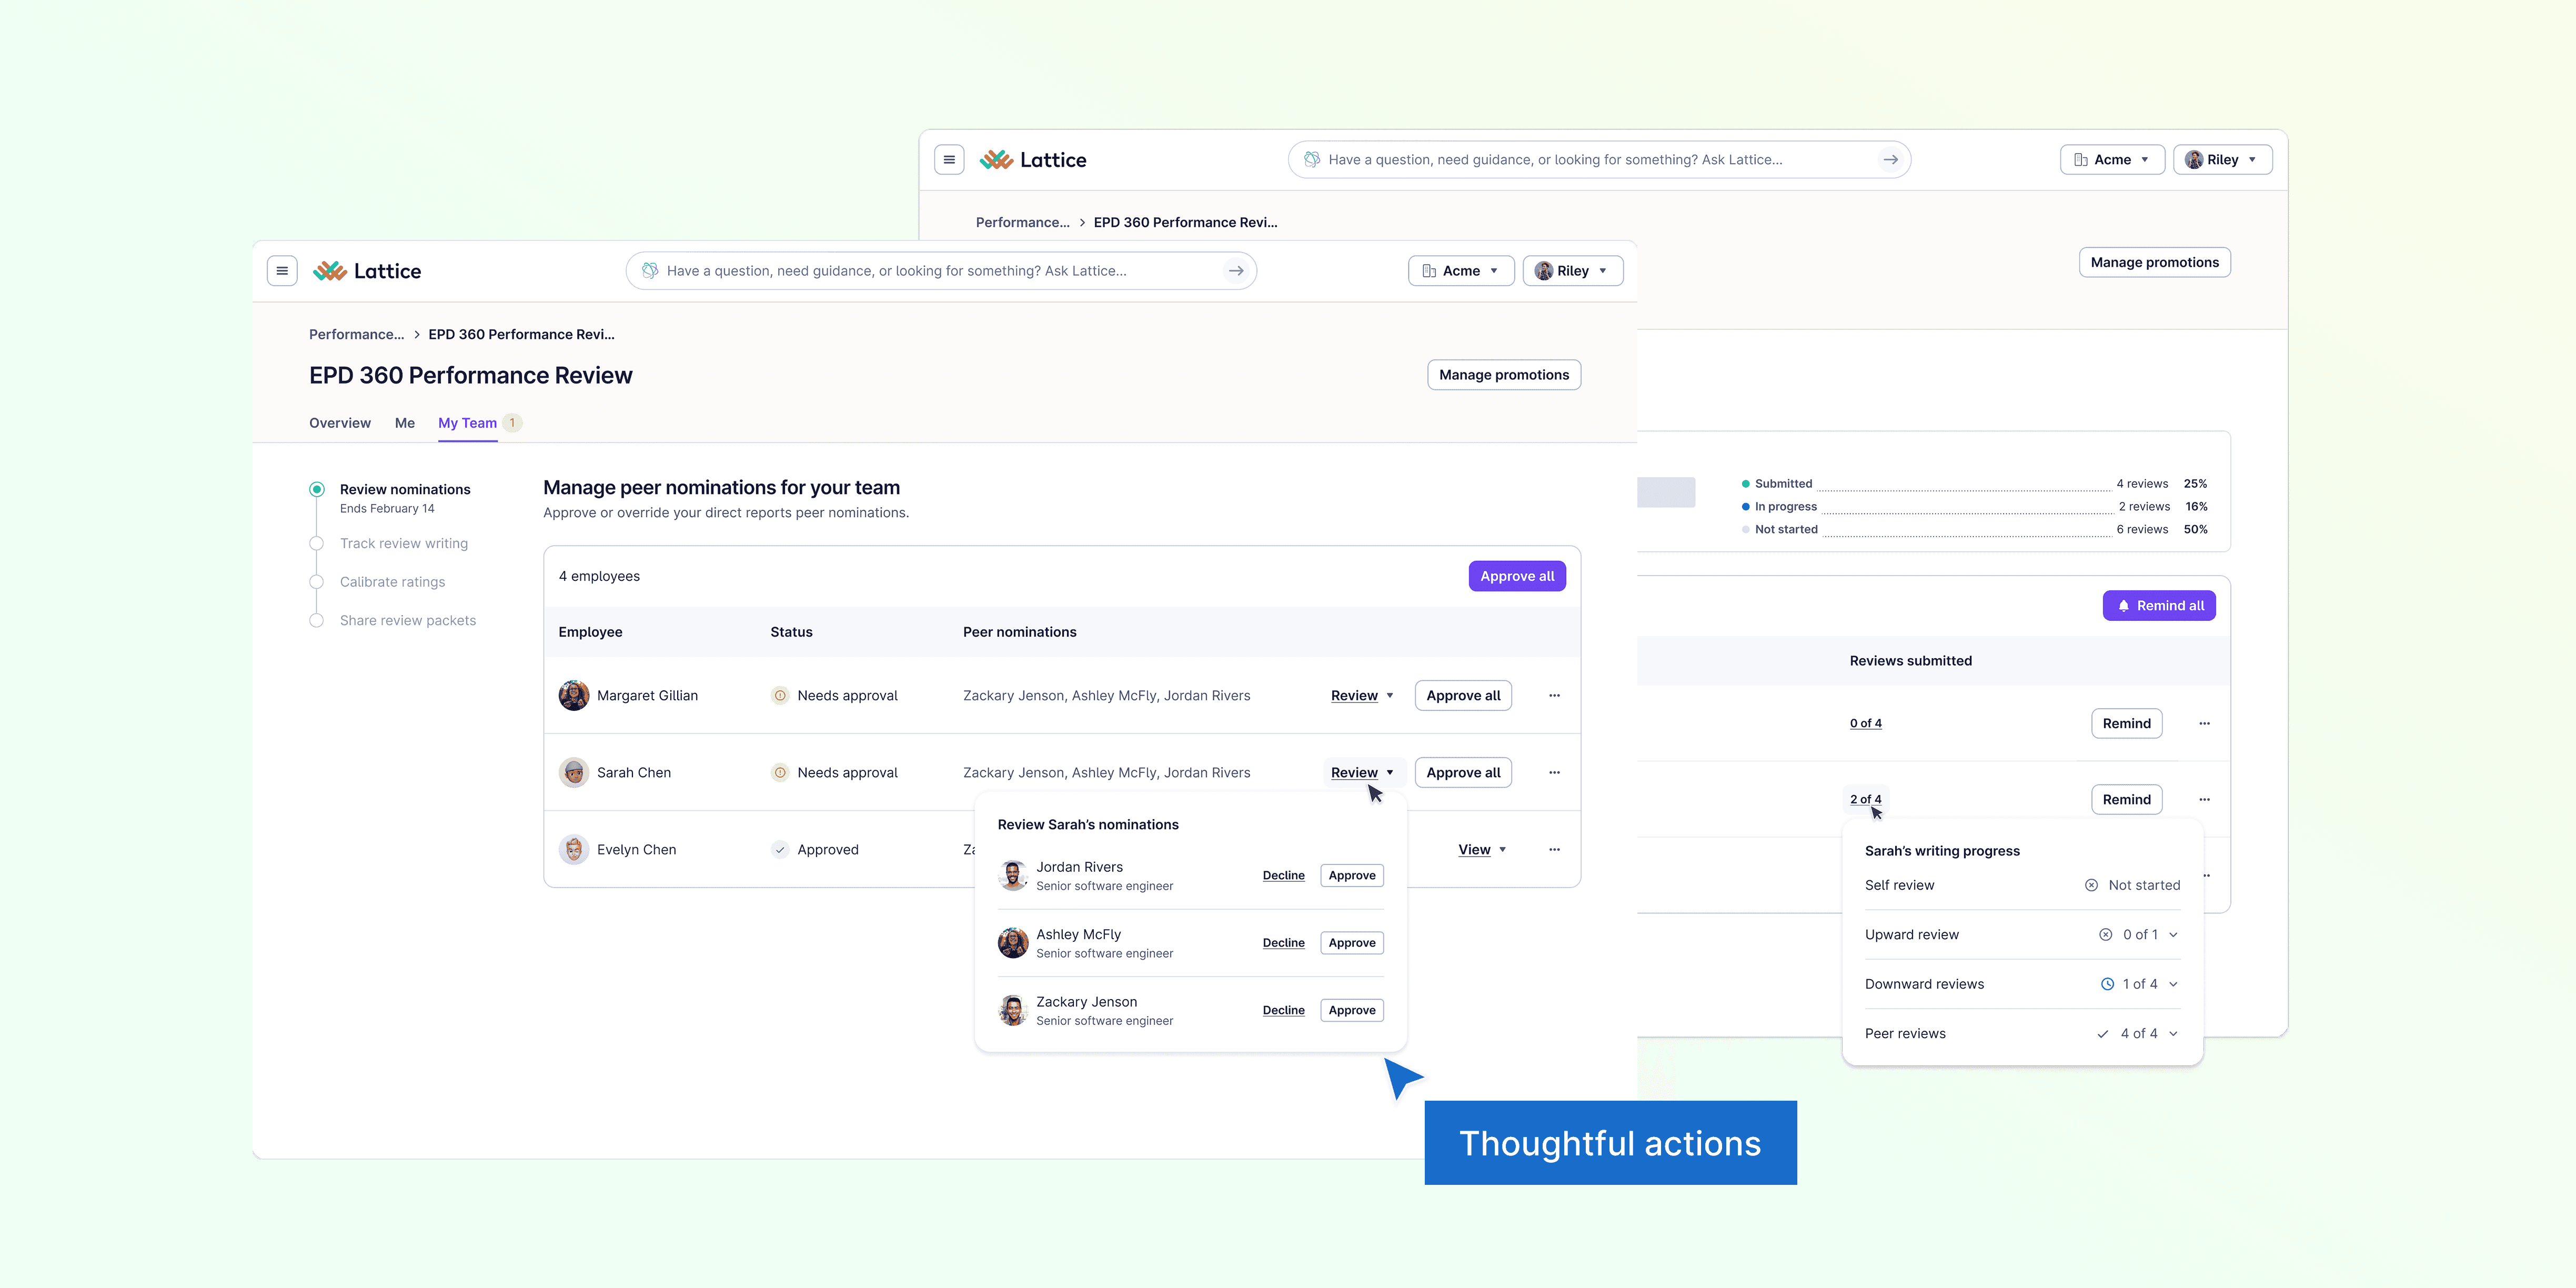
Task: Submit the front Ask Lattice arrow
Action: tap(1236, 271)
